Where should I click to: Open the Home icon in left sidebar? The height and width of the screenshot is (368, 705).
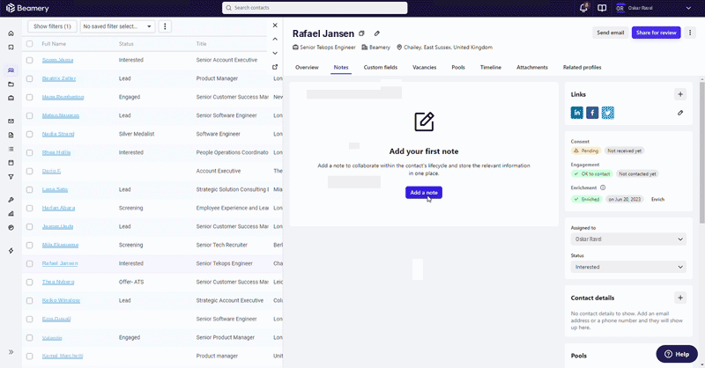point(11,33)
